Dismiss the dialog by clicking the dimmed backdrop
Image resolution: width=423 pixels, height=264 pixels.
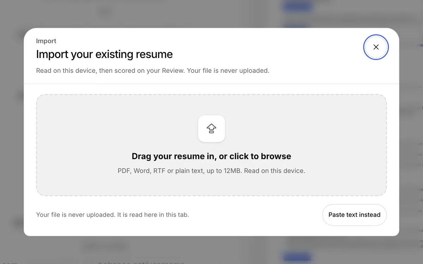[11, 141]
